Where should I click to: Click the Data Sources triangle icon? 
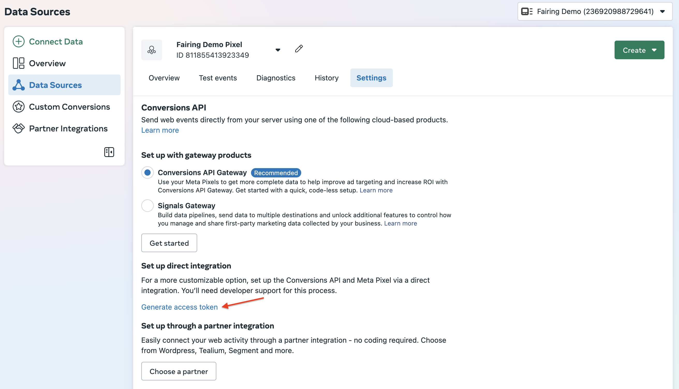18,85
